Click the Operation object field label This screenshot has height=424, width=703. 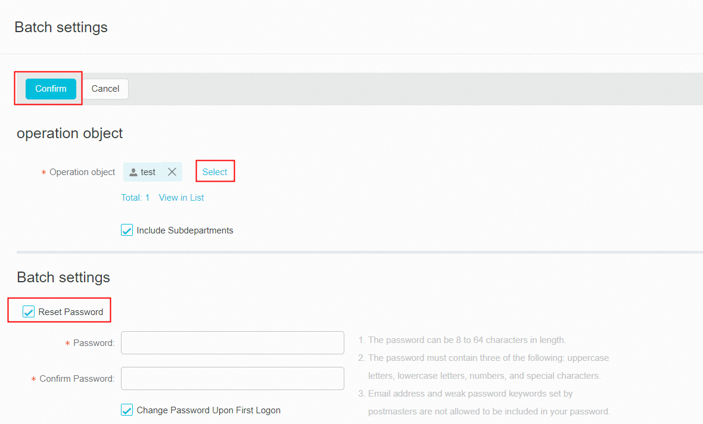tap(82, 172)
